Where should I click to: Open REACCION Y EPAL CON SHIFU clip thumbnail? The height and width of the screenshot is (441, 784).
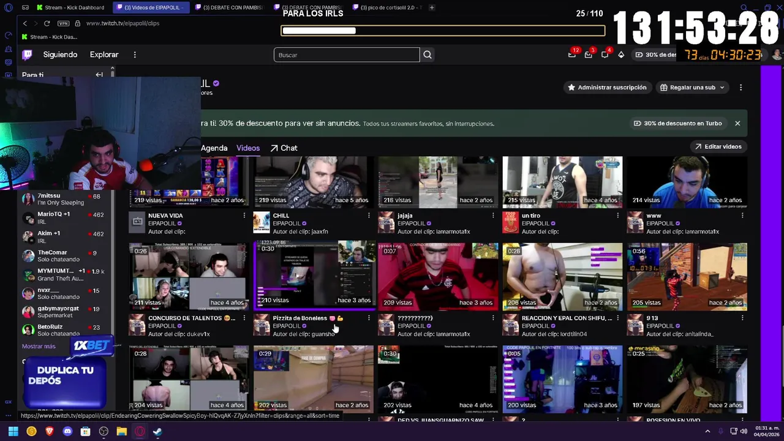click(562, 276)
